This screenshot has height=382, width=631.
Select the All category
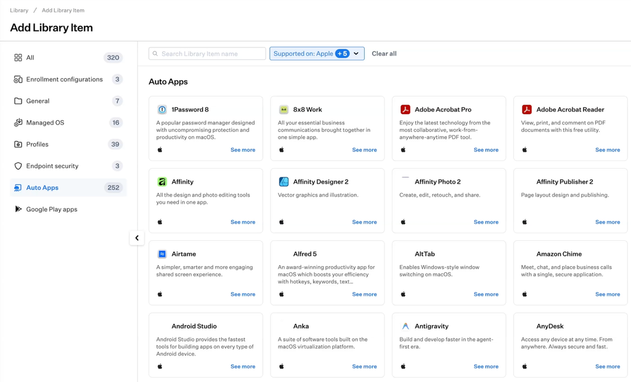click(68, 57)
